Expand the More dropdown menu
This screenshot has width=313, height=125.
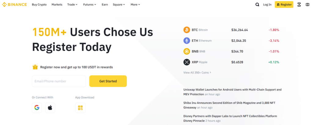135,5
